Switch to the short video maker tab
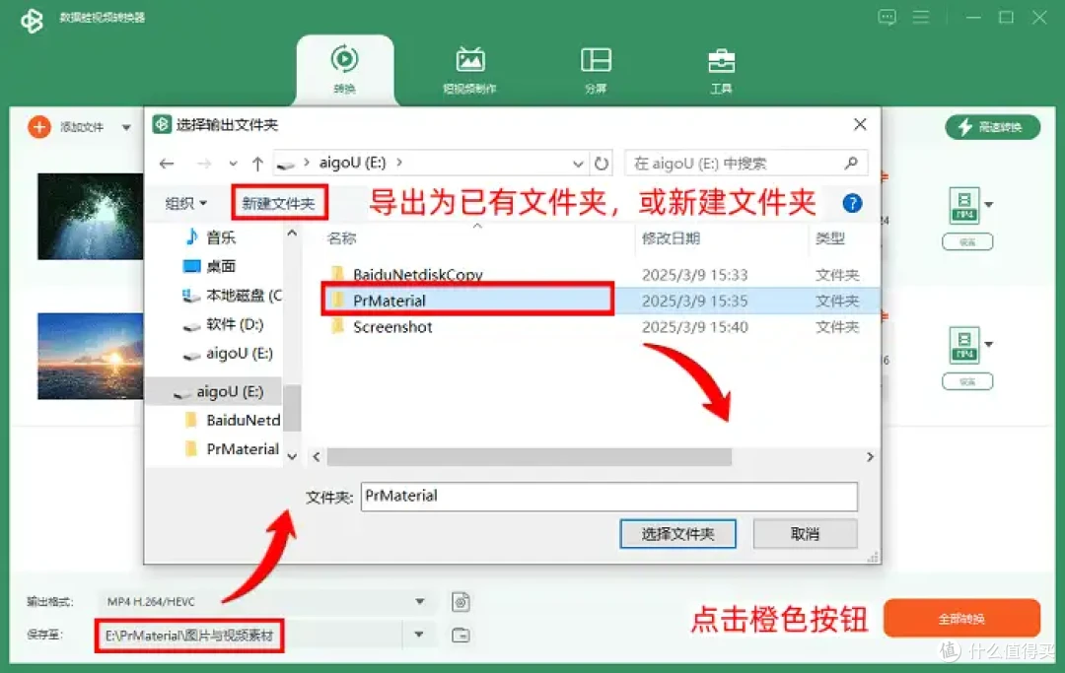The width and height of the screenshot is (1065, 673). click(470, 69)
